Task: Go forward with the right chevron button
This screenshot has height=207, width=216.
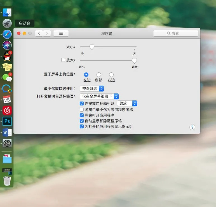Action: (47, 33)
